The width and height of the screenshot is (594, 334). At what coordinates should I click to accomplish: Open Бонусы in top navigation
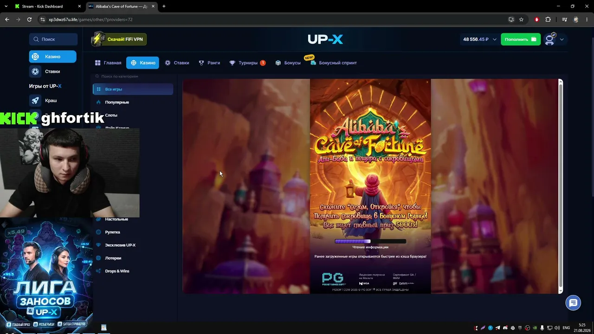coord(288,63)
